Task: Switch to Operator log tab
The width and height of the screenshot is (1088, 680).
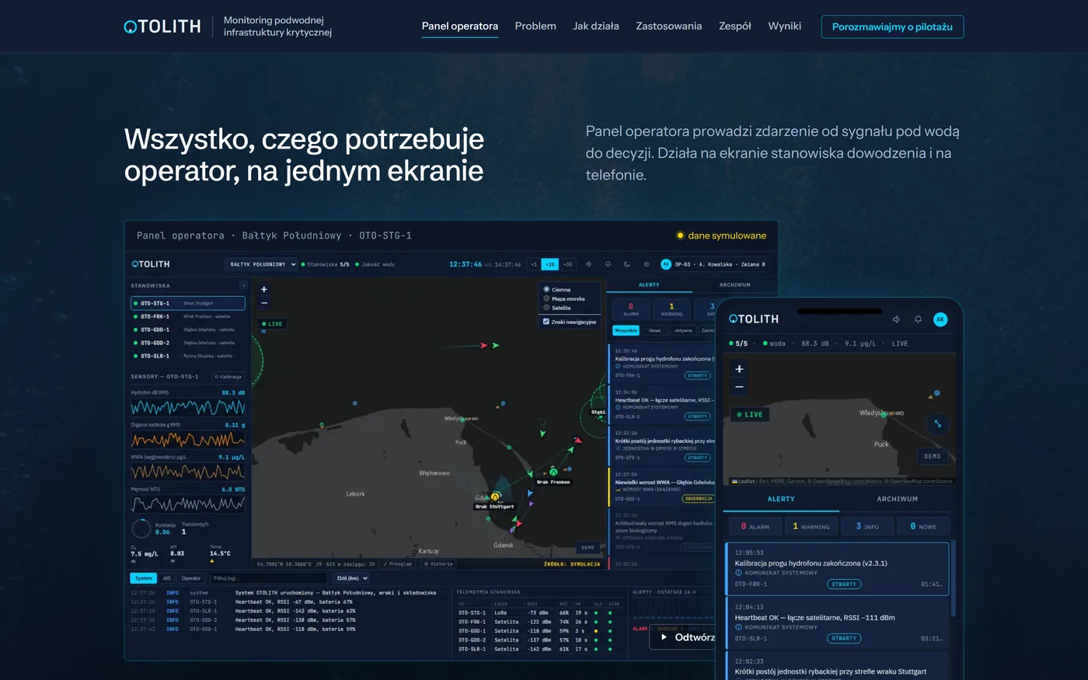Action: pyautogui.click(x=191, y=578)
